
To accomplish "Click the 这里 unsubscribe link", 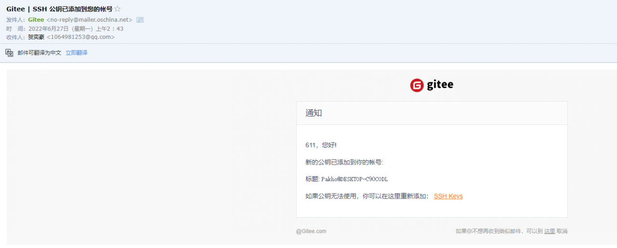I will (x=550, y=231).
